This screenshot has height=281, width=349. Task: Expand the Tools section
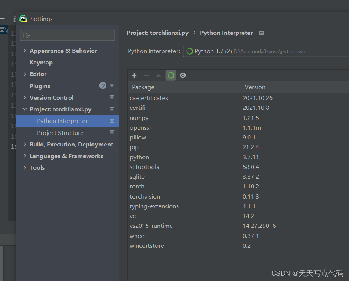(25, 167)
